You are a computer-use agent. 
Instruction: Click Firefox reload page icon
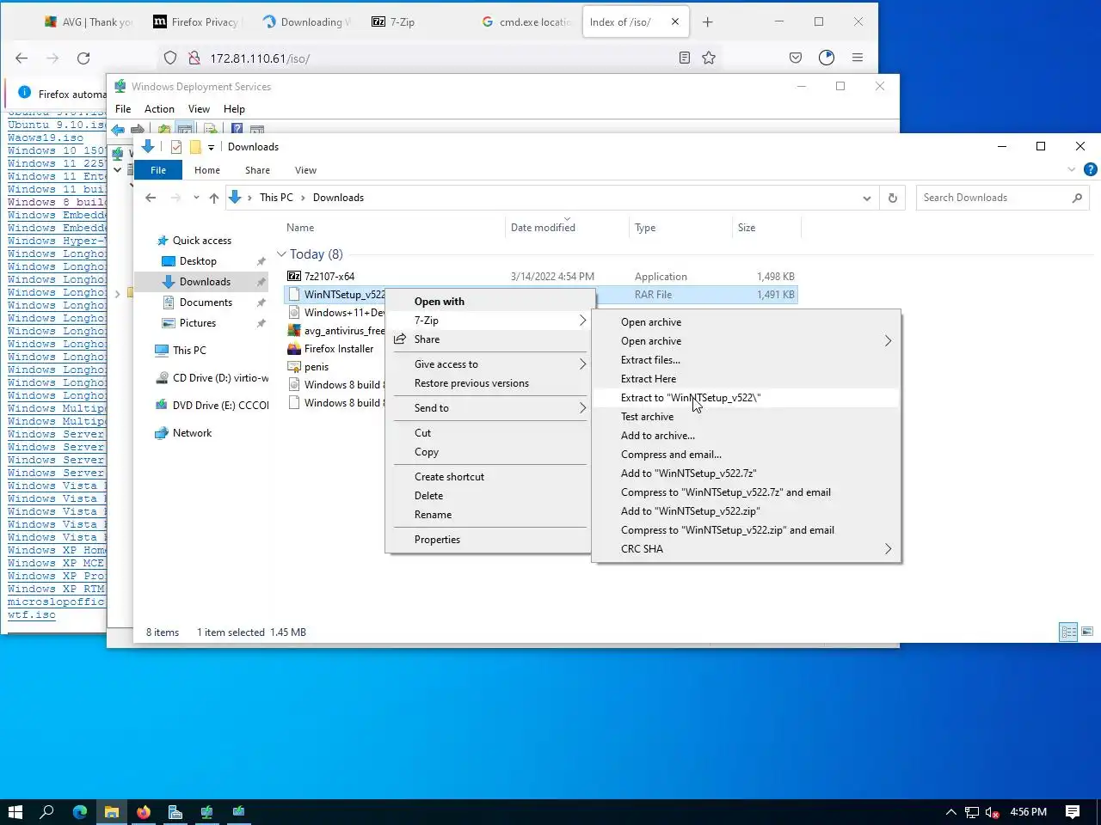pyautogui.click(x=83, y=58)
